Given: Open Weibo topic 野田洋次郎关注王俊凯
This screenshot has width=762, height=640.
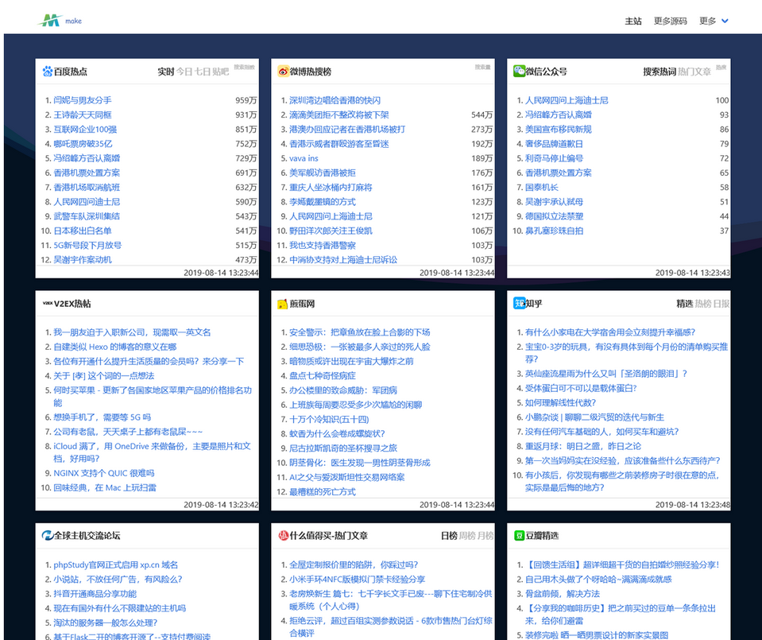Looking at the screenshot, I should [x=331, y=231].
